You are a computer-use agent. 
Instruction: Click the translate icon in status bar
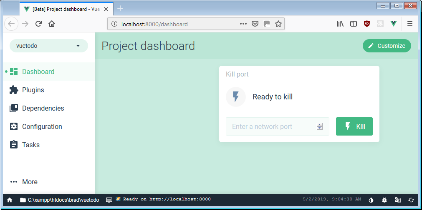click(397, 200)
